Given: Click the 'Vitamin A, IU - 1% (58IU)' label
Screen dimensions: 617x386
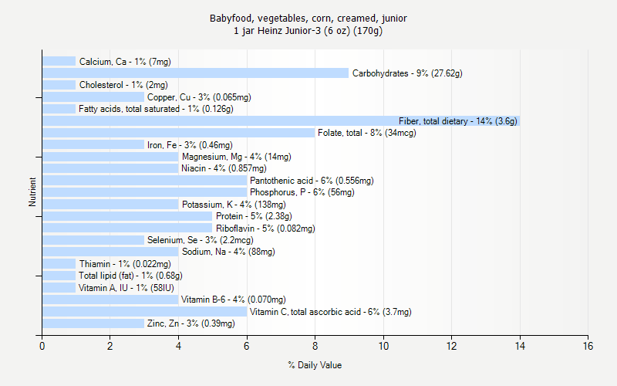Looking at the screenshot, I should coord(126,288).
